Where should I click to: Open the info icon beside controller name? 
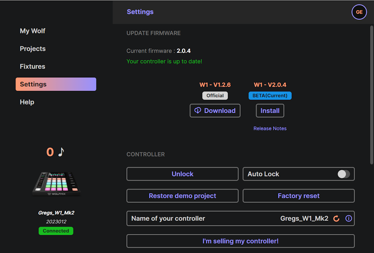click(348, 218)
